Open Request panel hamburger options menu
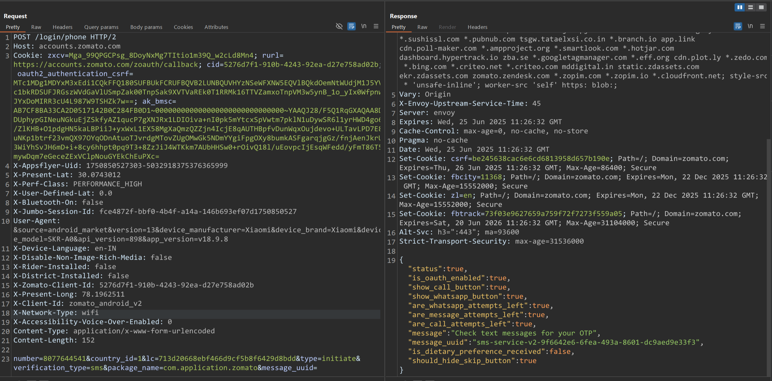 (376, 26)
